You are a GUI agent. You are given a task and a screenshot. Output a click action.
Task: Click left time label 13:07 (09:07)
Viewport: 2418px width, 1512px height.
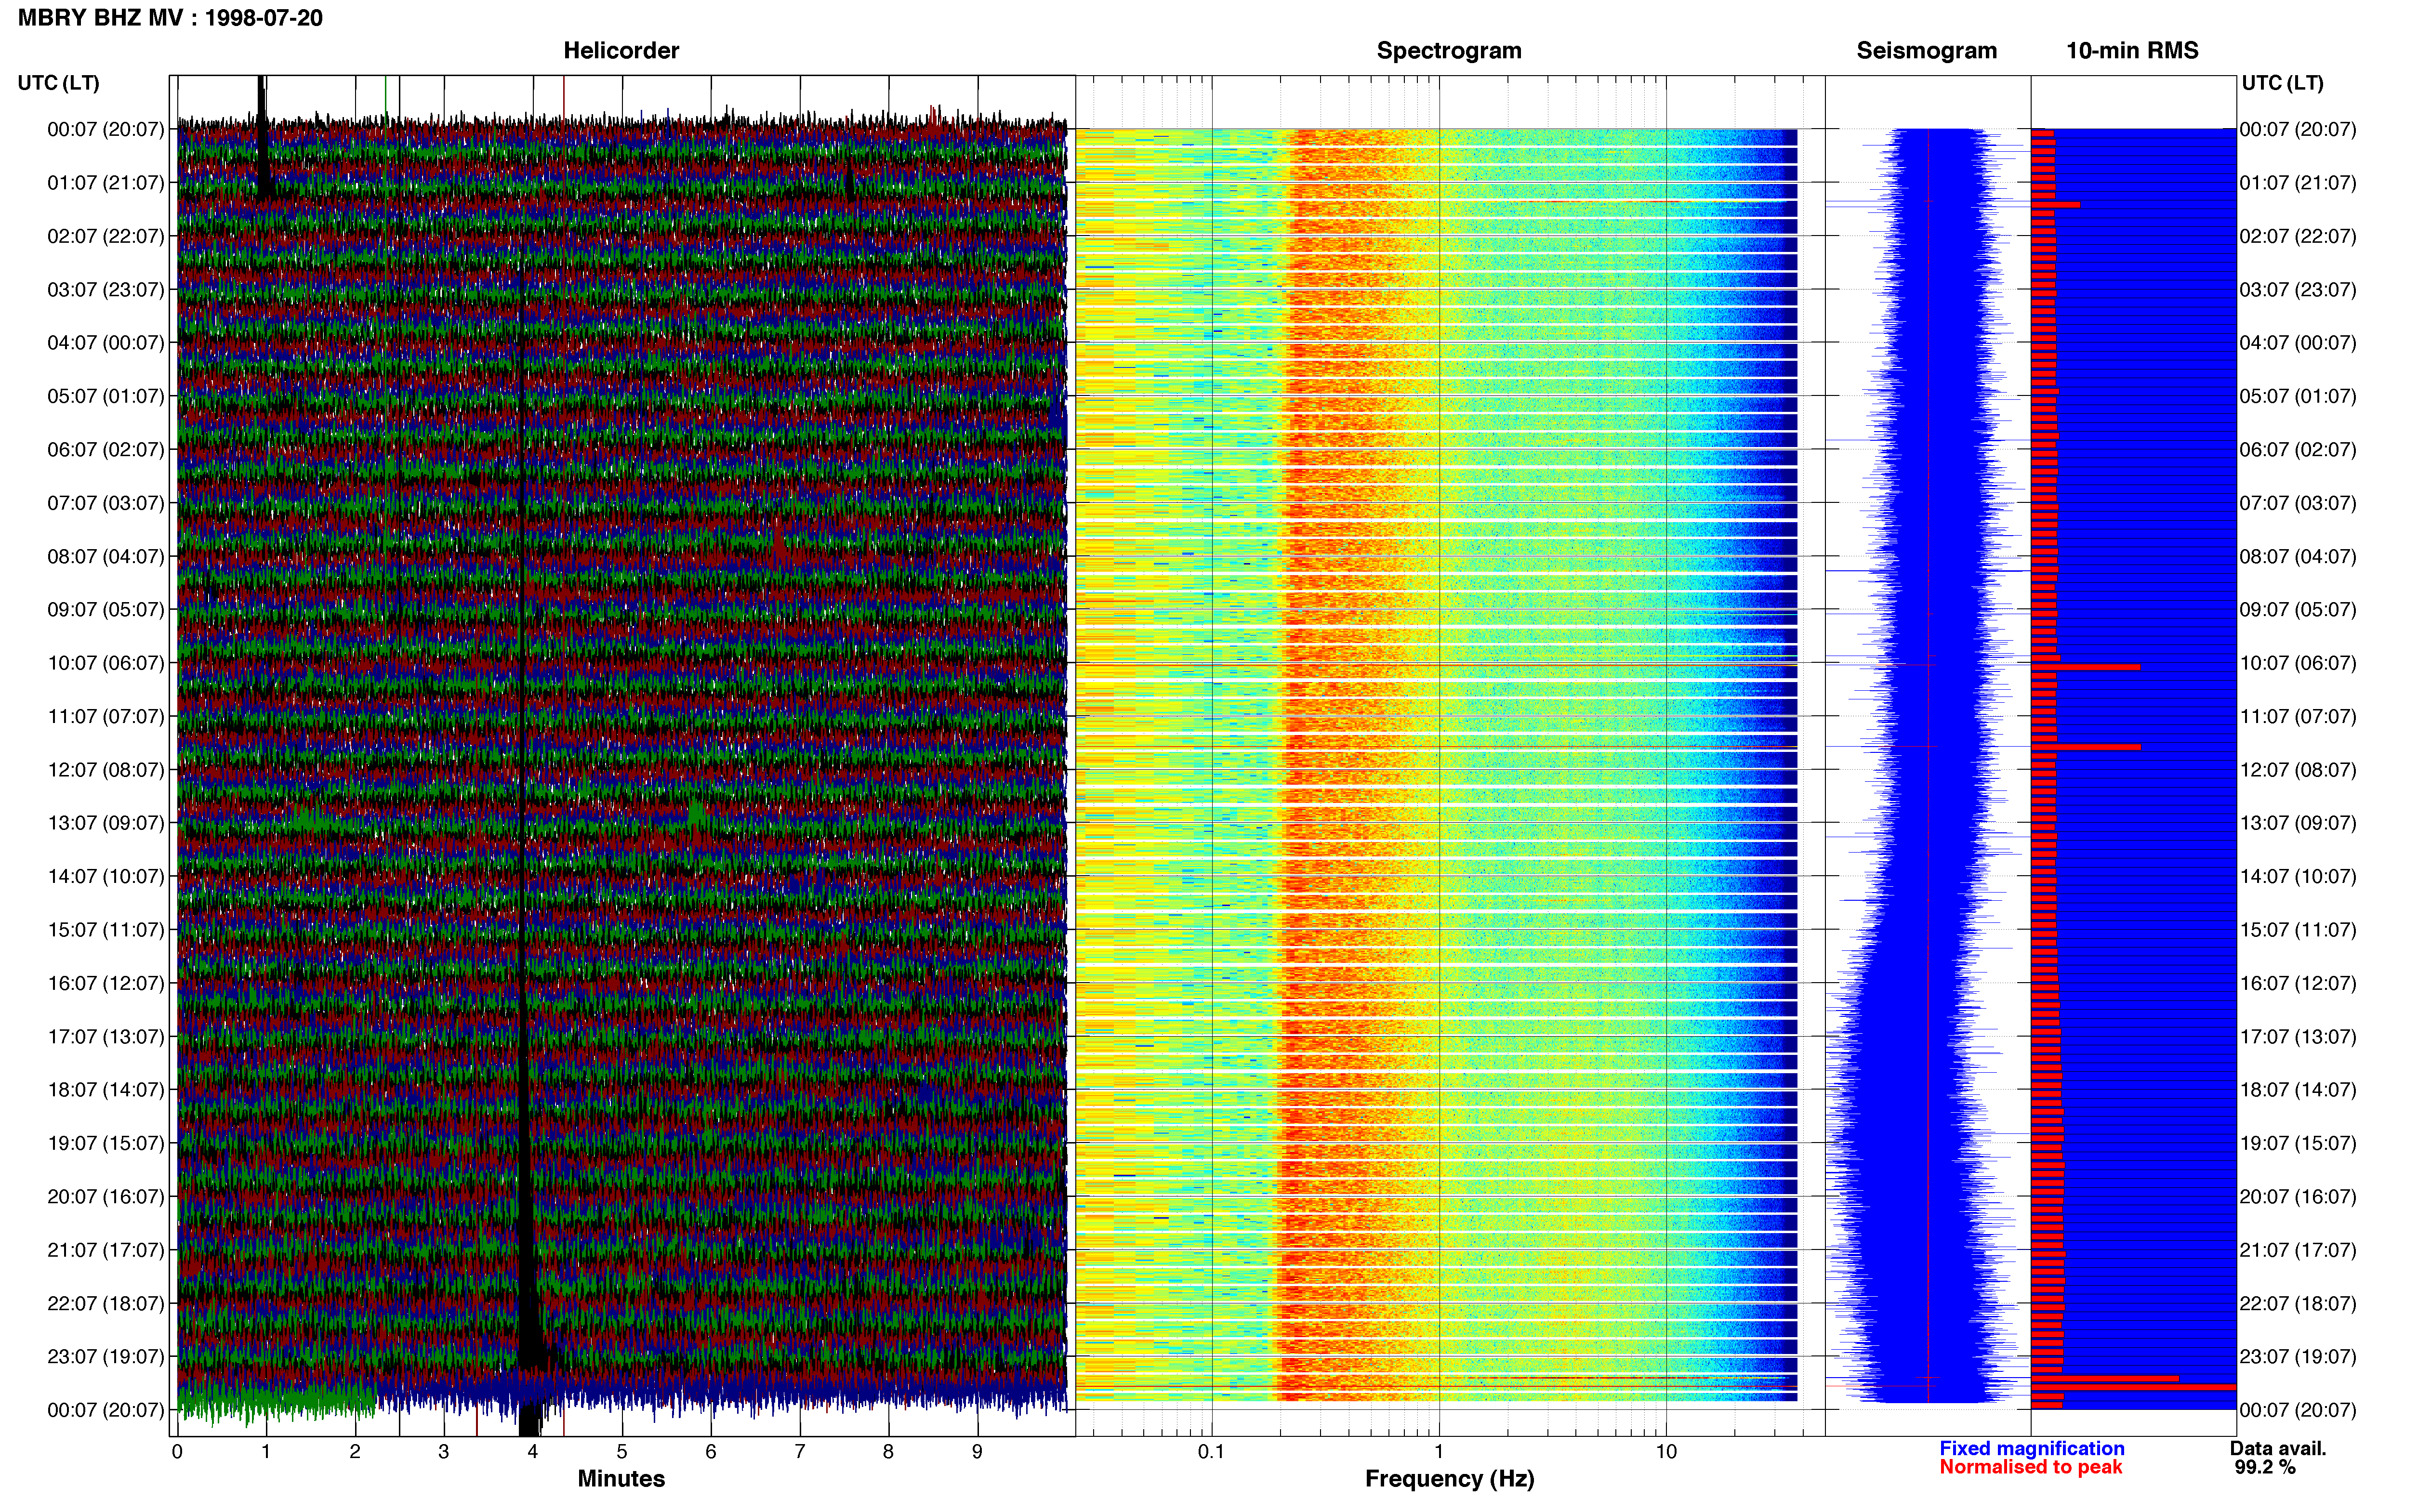coord(105,823)
